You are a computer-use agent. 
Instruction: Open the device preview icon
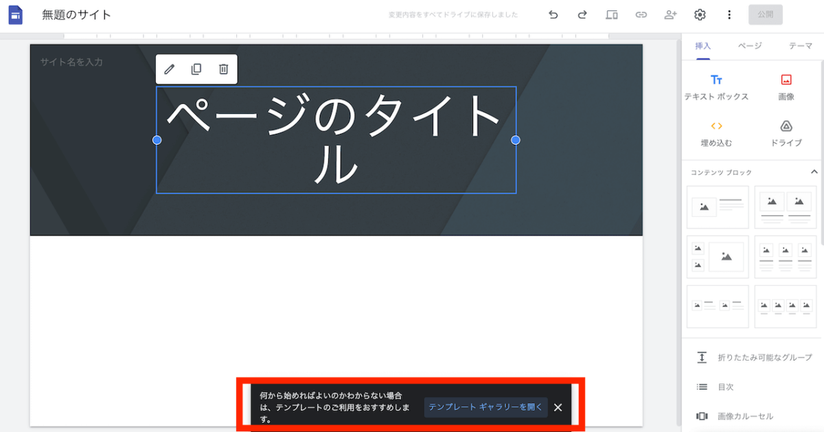tap(612, 14)
